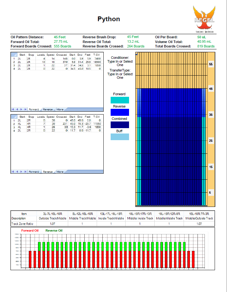The image size is (227, 292).
Task: Click the Python pattern title
Action: 109,19
